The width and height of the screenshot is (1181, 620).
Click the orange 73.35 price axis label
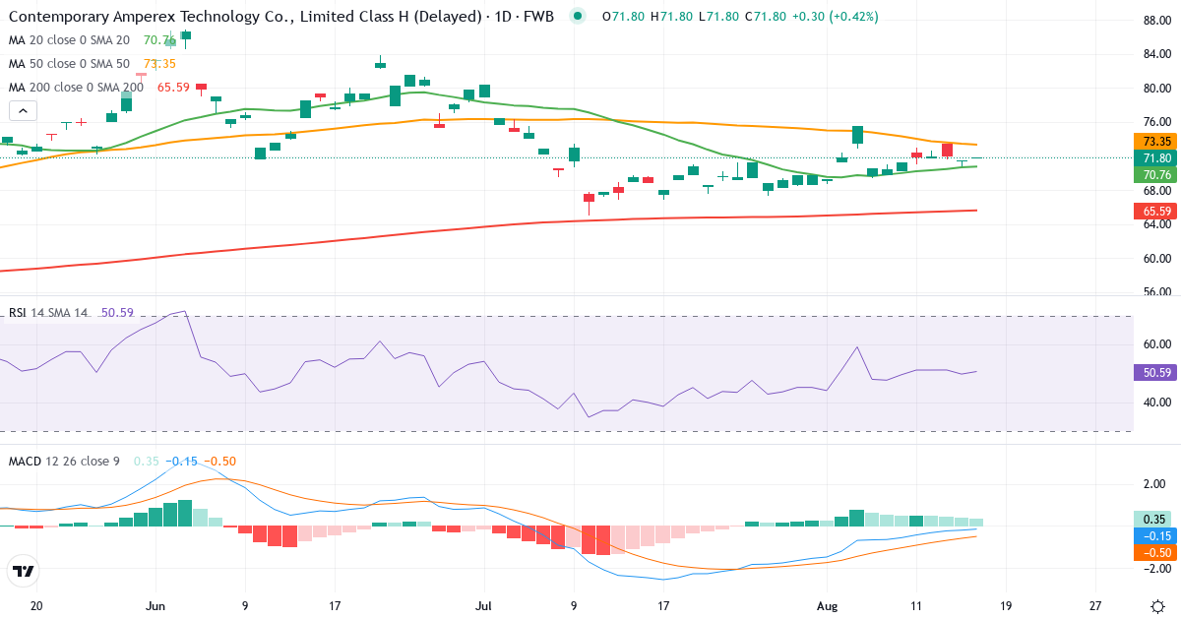(x=1157, y=141)
